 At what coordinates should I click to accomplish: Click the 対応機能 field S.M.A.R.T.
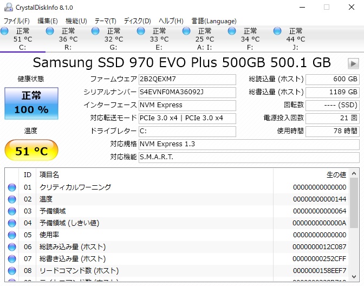click(249, 158)
